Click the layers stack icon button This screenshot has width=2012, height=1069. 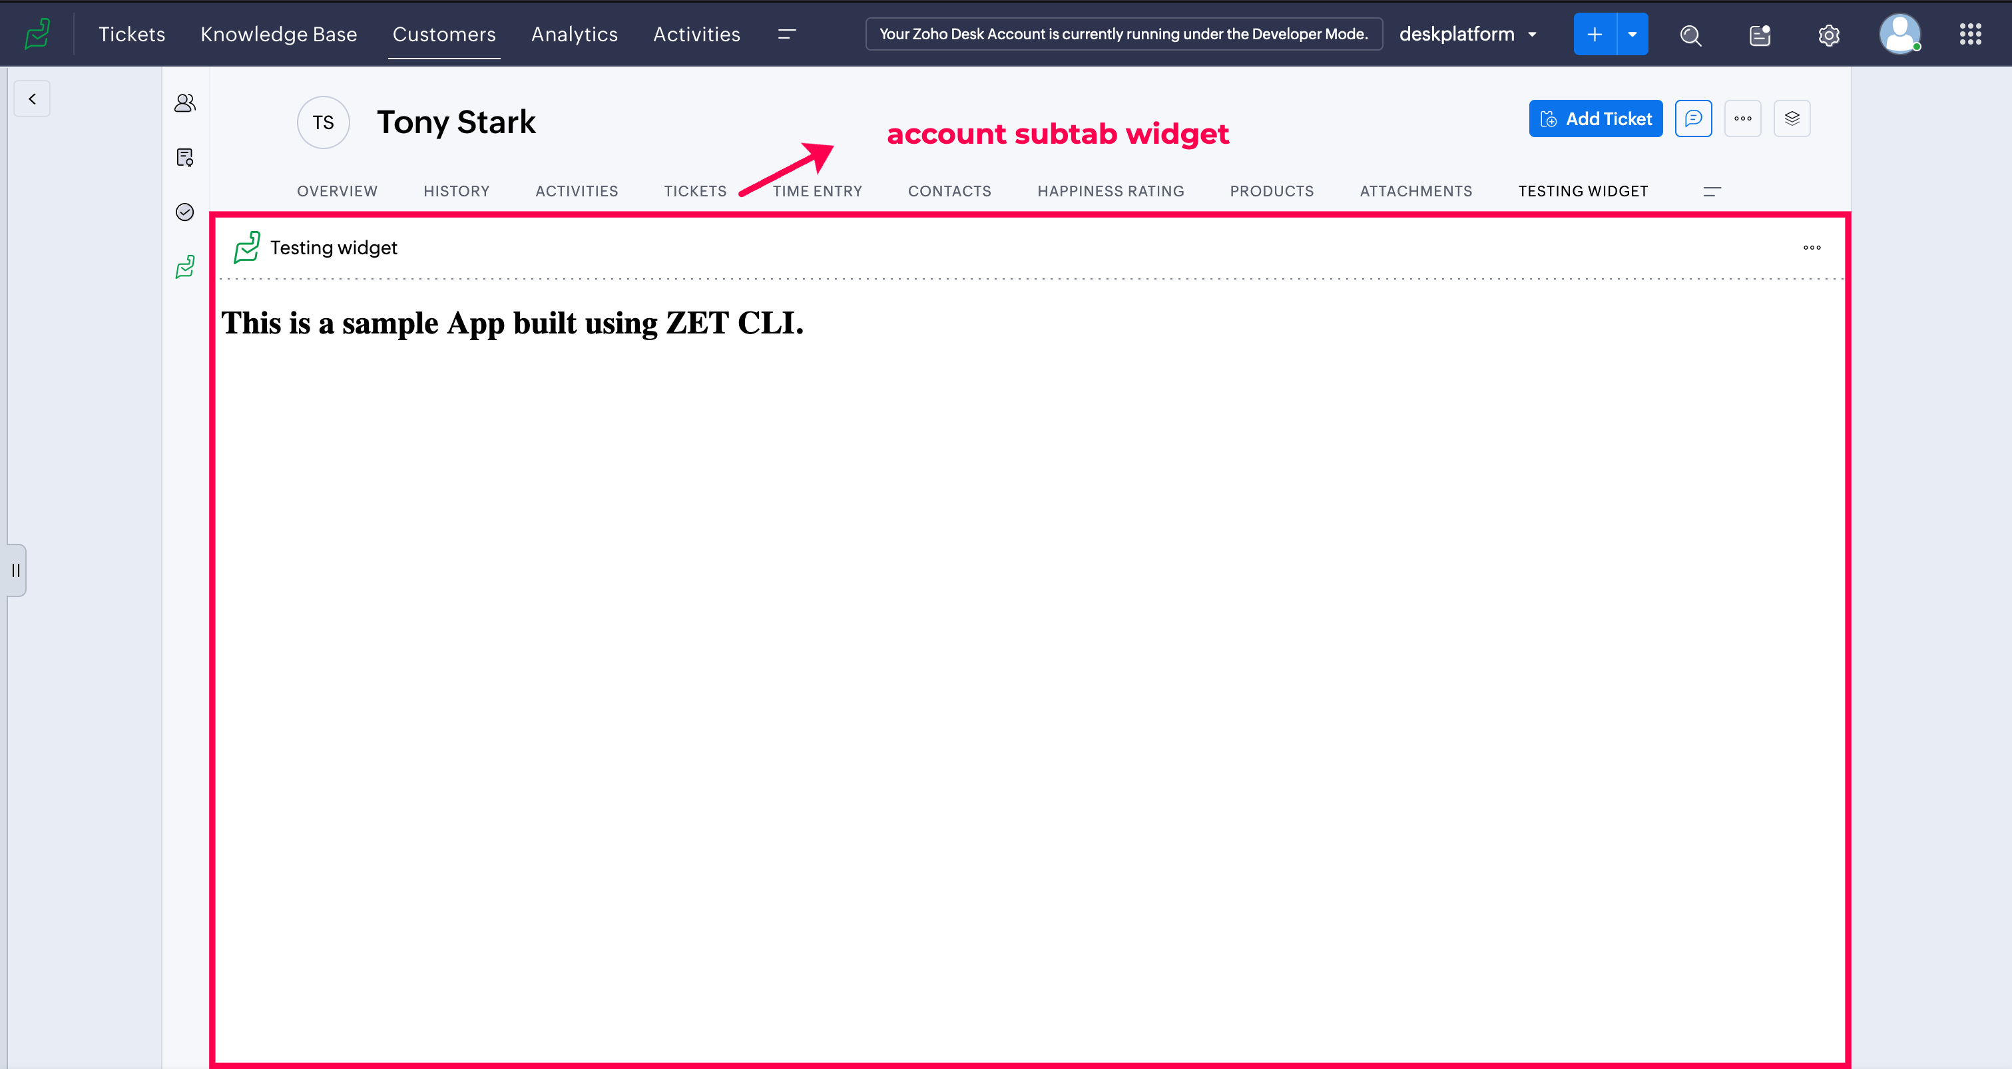[1792, 118]
